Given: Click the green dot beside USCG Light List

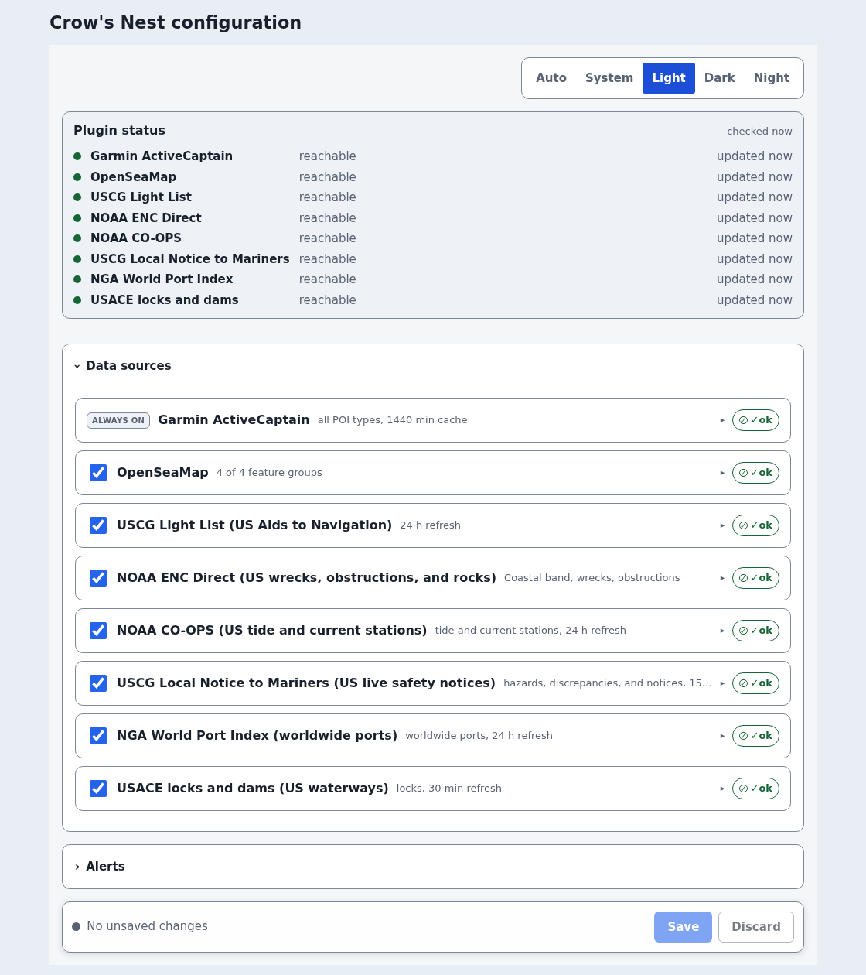Looking at the screenshot, I should (77, 197).
